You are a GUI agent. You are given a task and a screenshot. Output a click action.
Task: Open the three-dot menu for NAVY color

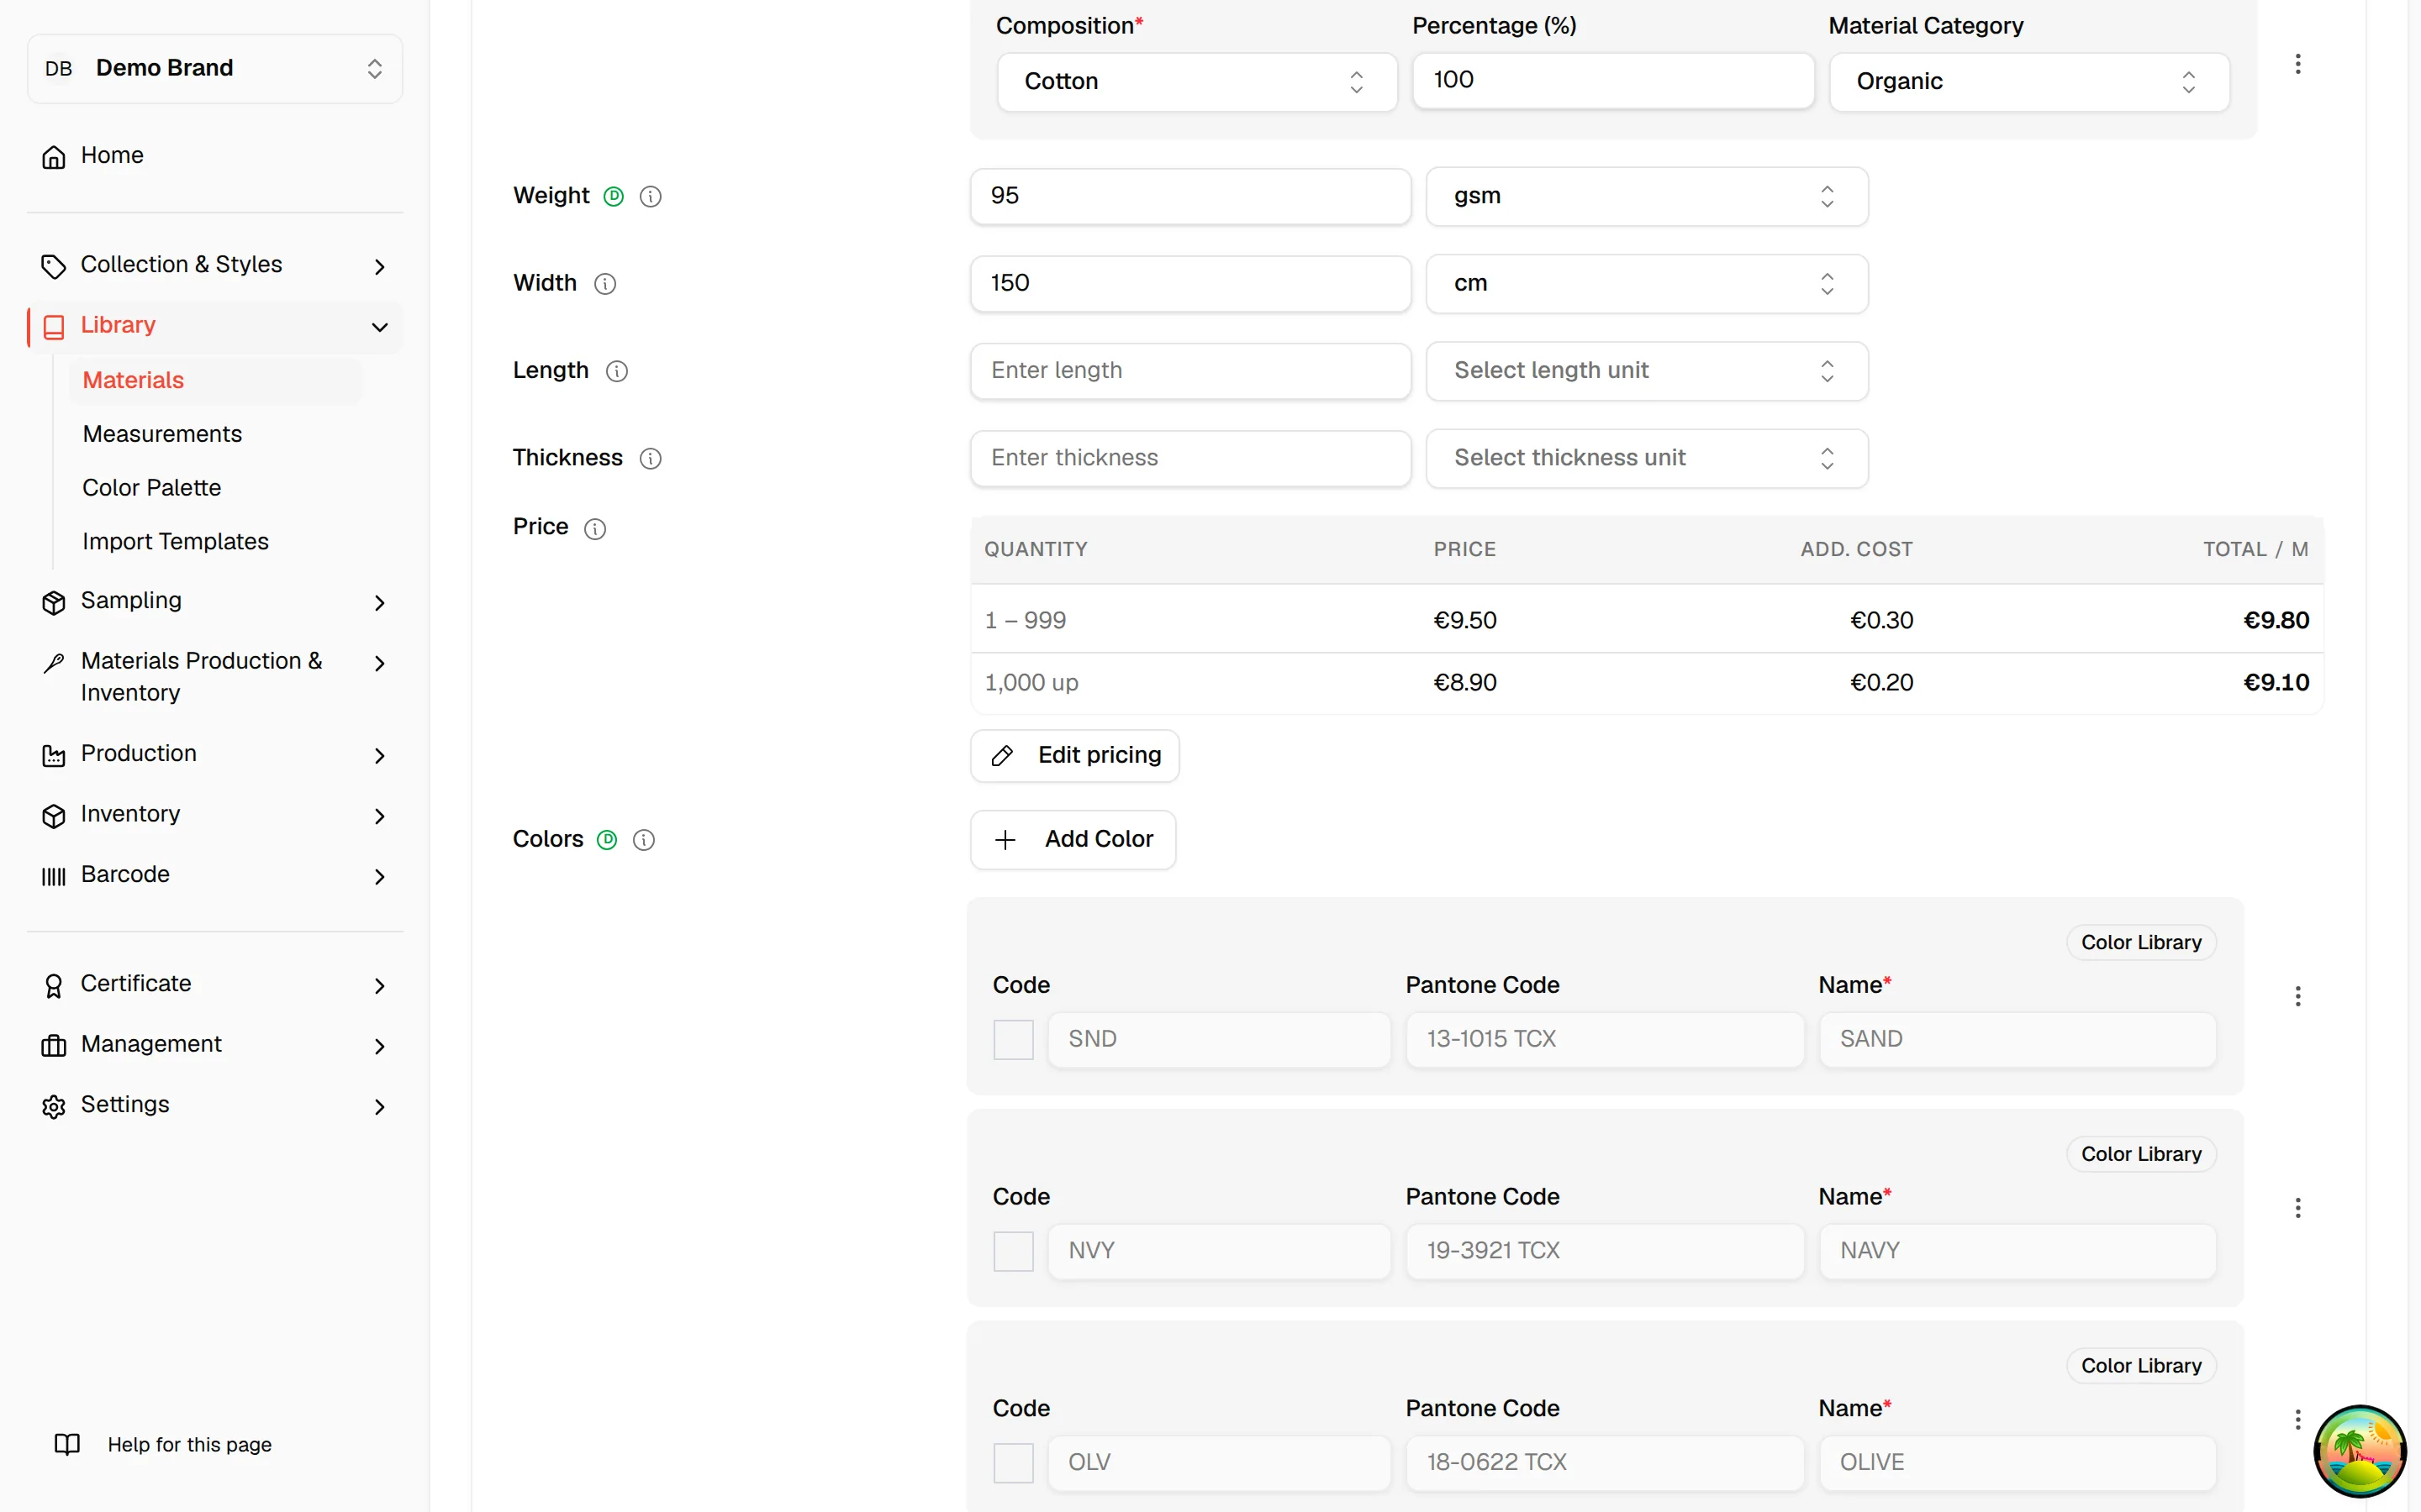pos(2298,1208)
